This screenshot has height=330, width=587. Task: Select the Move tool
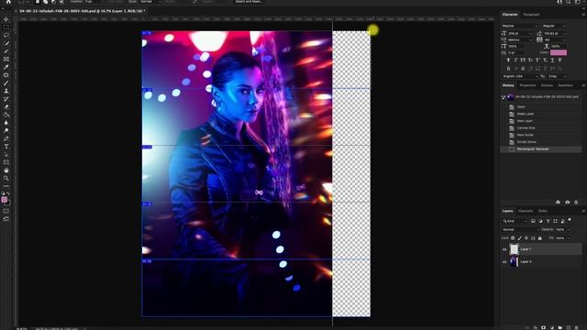[6, 19]
